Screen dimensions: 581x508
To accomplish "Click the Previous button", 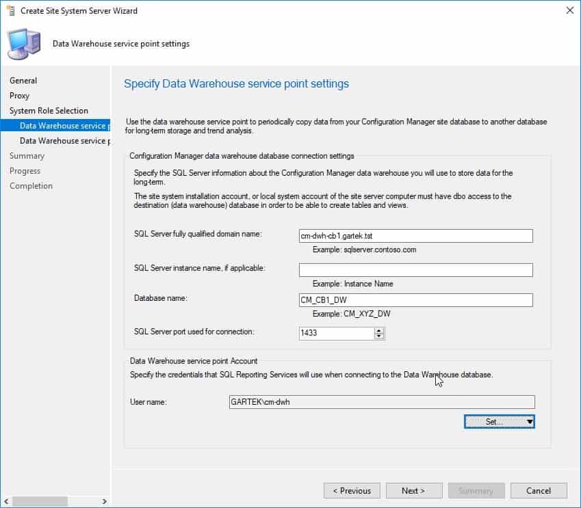I will [352, 491].
